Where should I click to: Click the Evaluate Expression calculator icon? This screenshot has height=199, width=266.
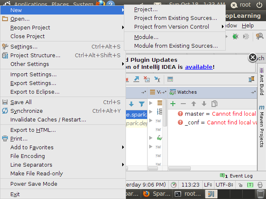click(170, 79)
